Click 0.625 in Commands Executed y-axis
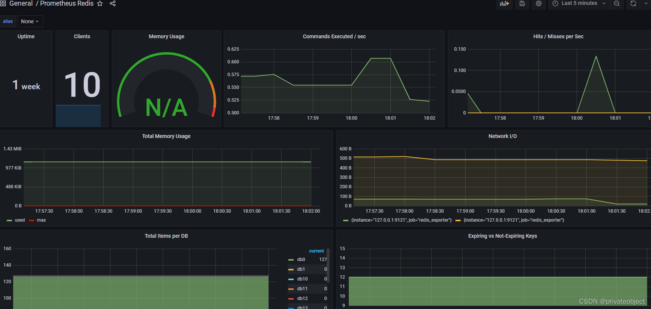Viewport: 651px width, 309px height. pyautogui.click(x=233, y=49)
